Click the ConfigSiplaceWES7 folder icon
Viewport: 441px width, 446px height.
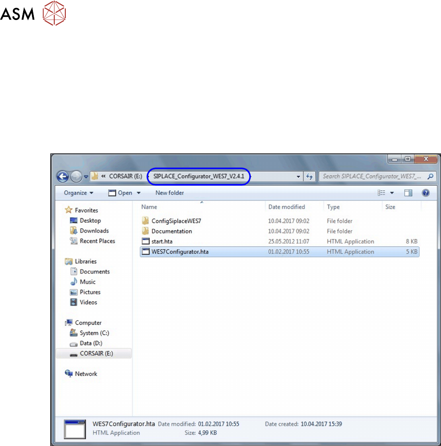[145, 221]
